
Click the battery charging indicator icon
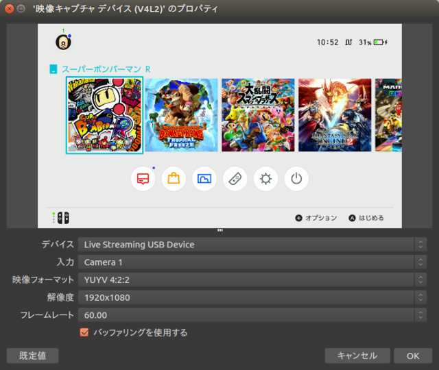tap(381, 42)
